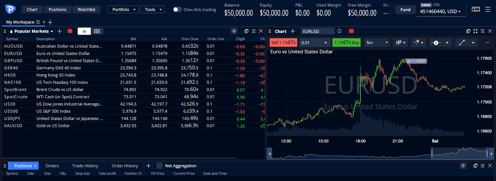Toggle One-click trading switch
Screen dimensions: 496x181
pos(177,10)
